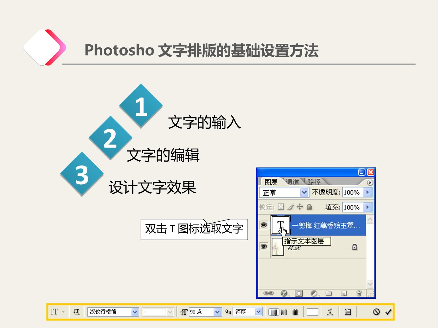Click the number 1 diamond

[x=141, y=106]
